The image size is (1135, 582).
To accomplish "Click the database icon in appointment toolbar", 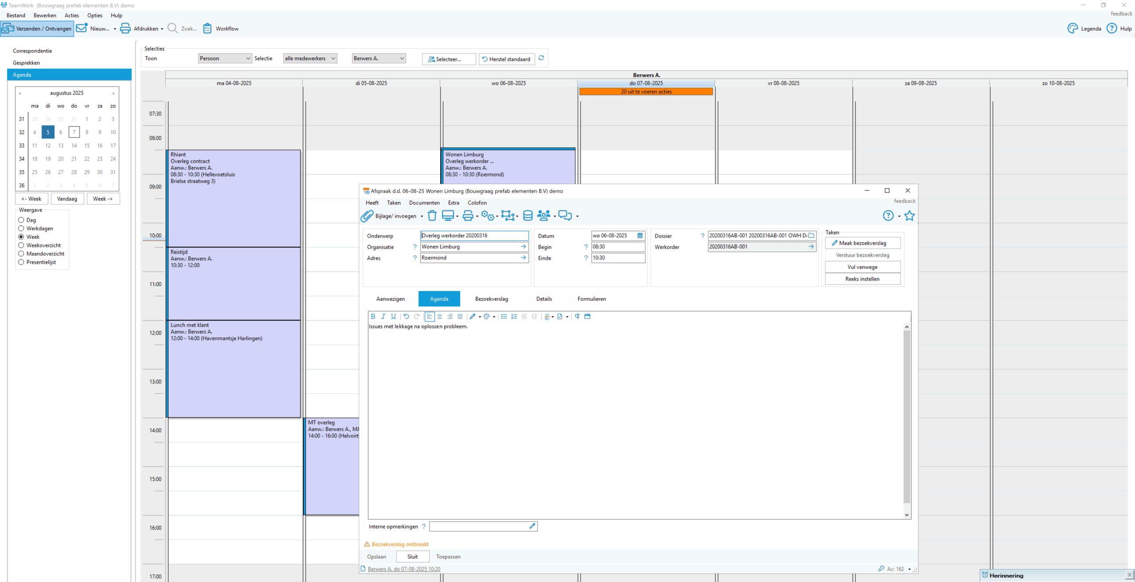I will coord(528,216).
